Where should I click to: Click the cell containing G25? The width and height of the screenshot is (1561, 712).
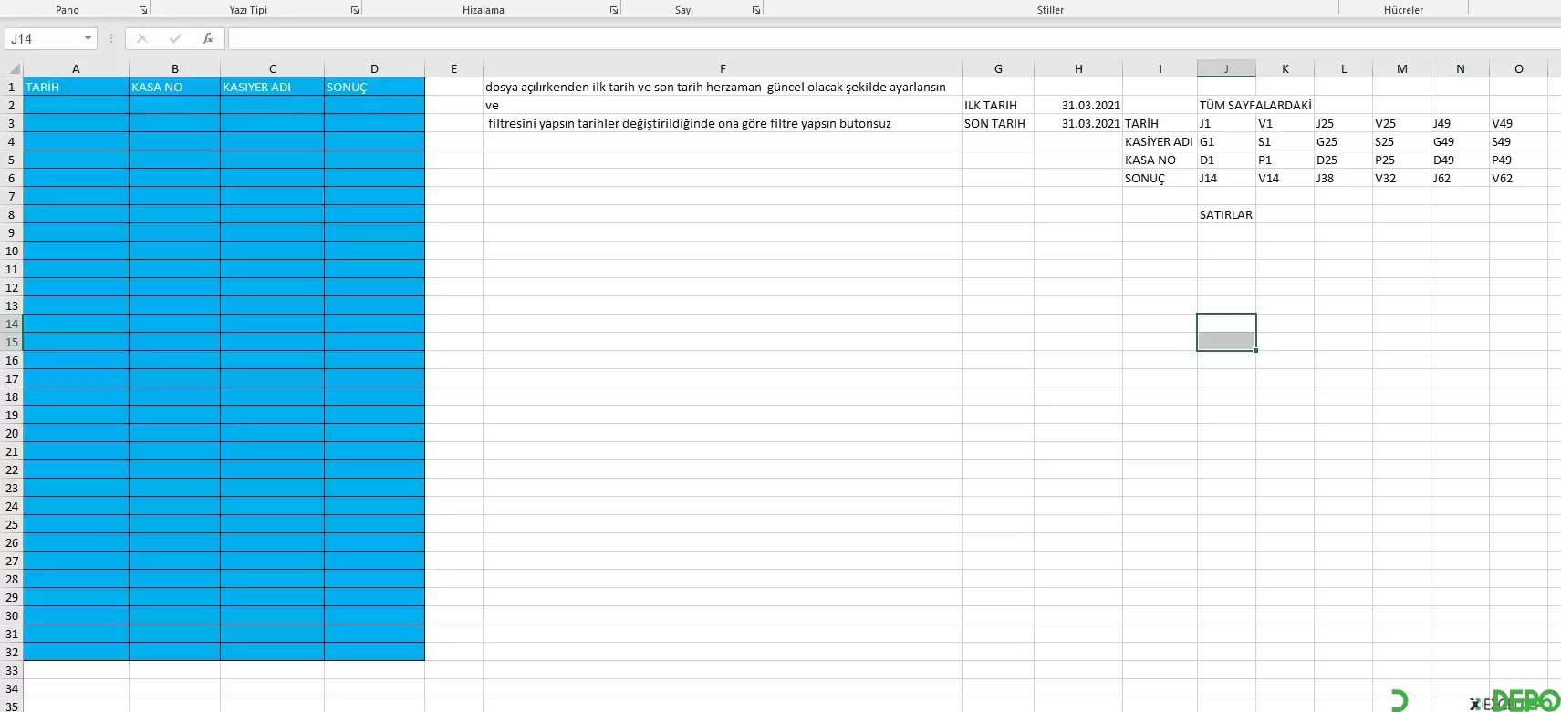point(1343,141)
